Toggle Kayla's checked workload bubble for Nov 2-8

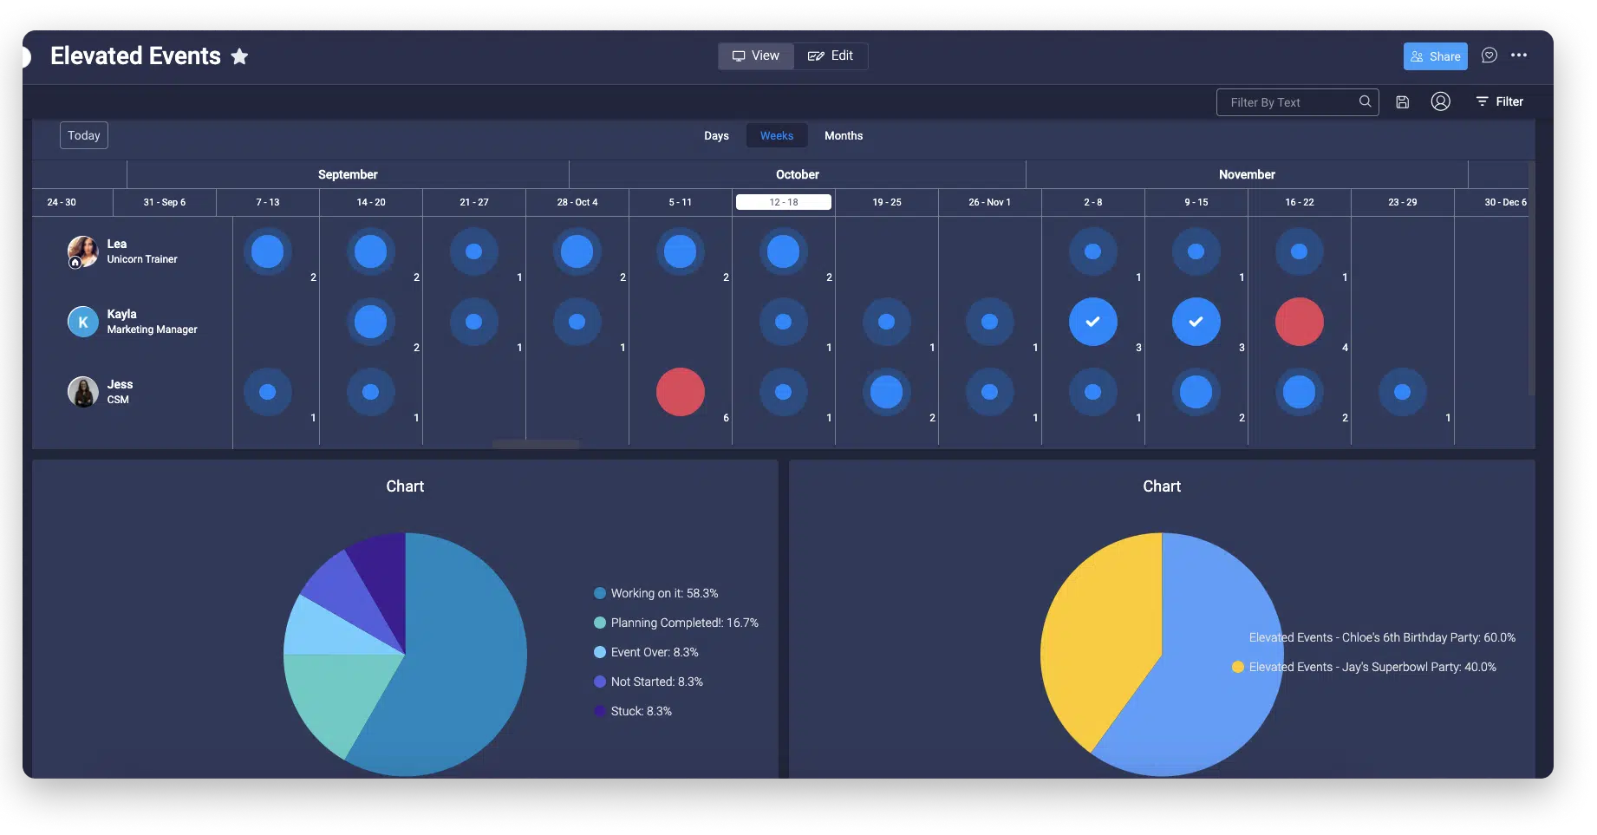(1092, 322)
